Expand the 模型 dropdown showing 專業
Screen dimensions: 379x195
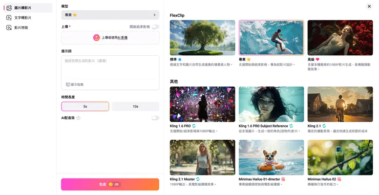[x=110, y=15]
